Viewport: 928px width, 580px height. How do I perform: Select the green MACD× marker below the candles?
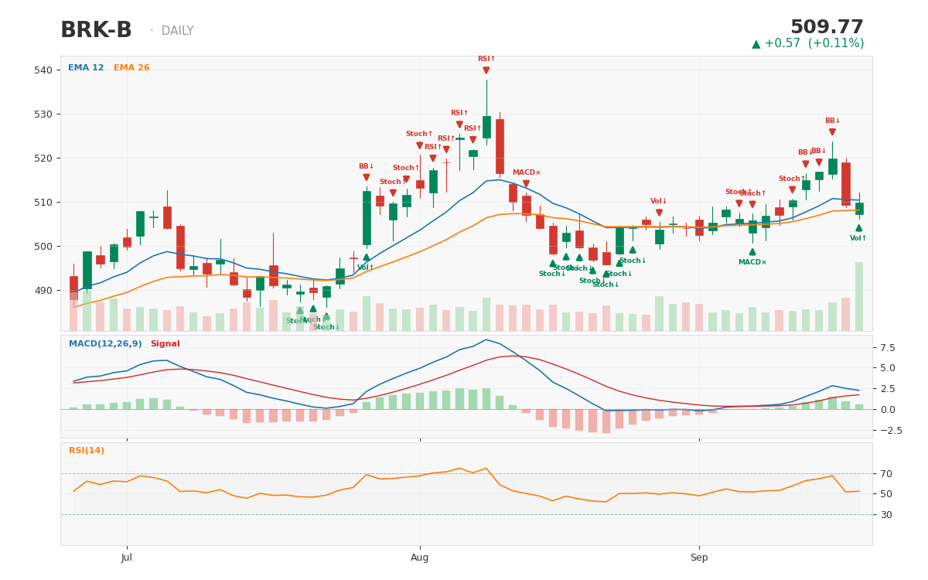click(752, 251)
